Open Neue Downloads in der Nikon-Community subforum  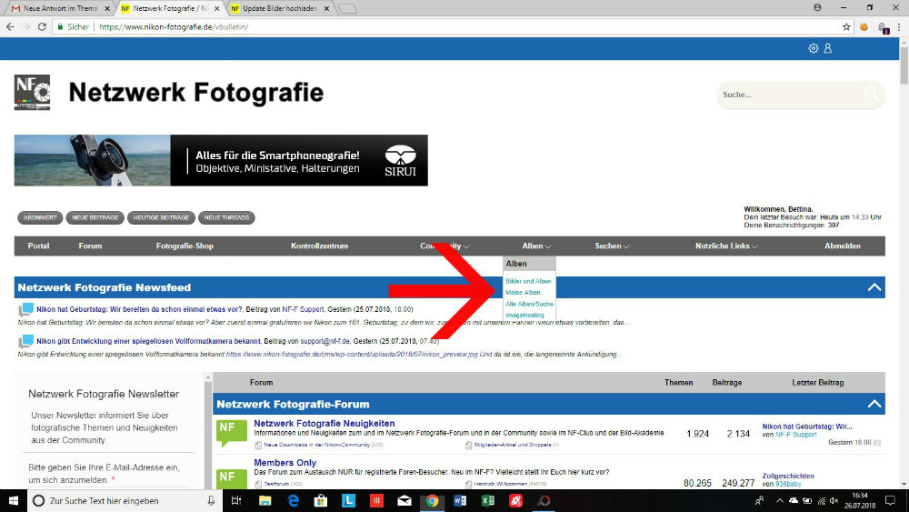316,446
